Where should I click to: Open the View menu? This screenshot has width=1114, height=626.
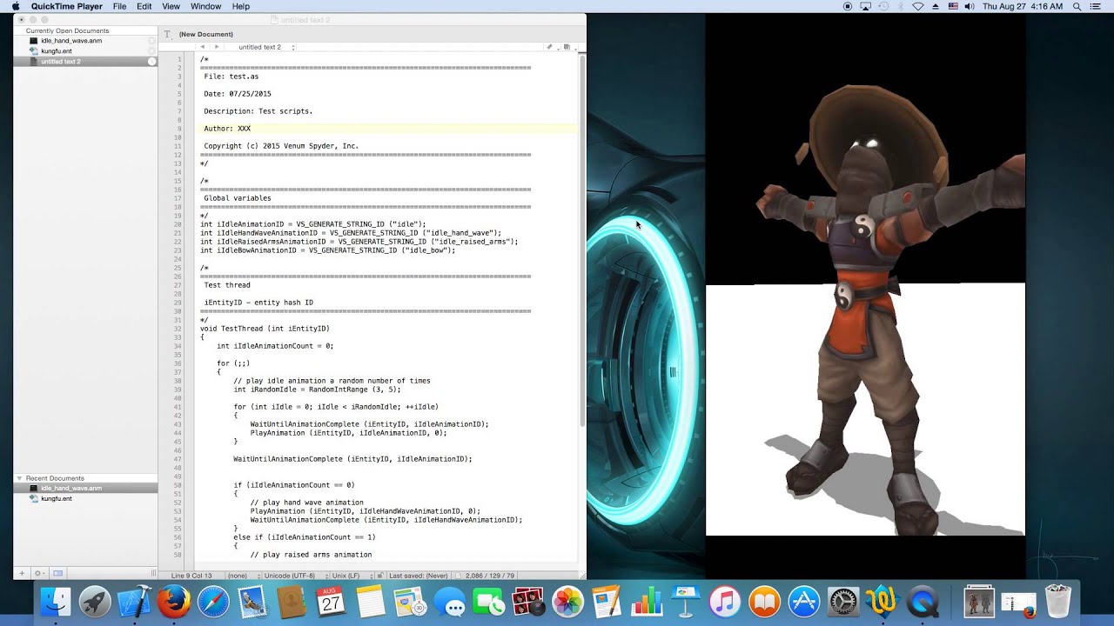[x=171, y=6]
